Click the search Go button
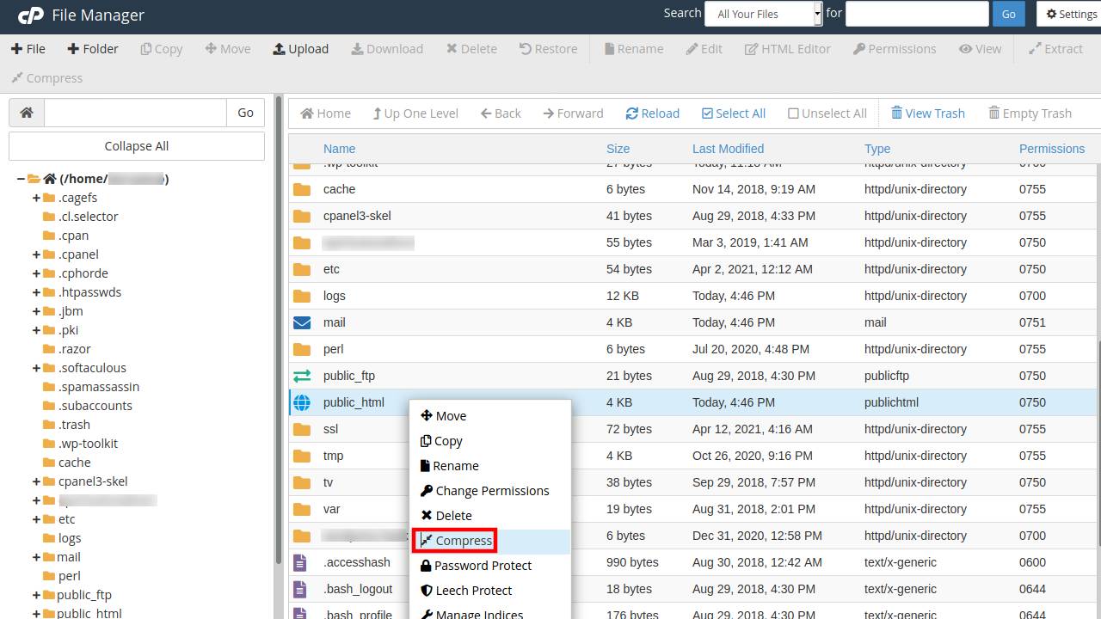The image size is (1101, 619). [x=1009, y=14]
